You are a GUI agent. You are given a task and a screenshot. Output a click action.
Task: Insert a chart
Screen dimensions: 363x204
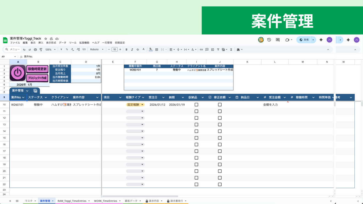pos(213,50)
